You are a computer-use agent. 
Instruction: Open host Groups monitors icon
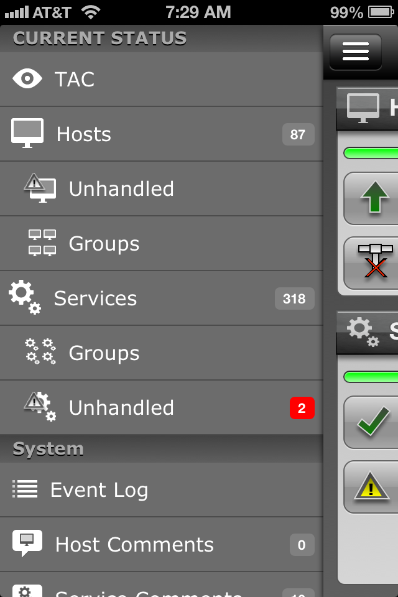tap(42, 243)
